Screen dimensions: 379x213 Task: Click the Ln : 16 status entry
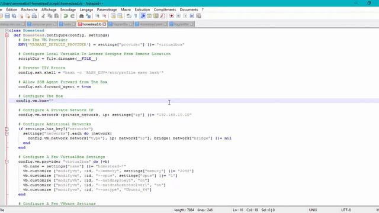(238, 210)
